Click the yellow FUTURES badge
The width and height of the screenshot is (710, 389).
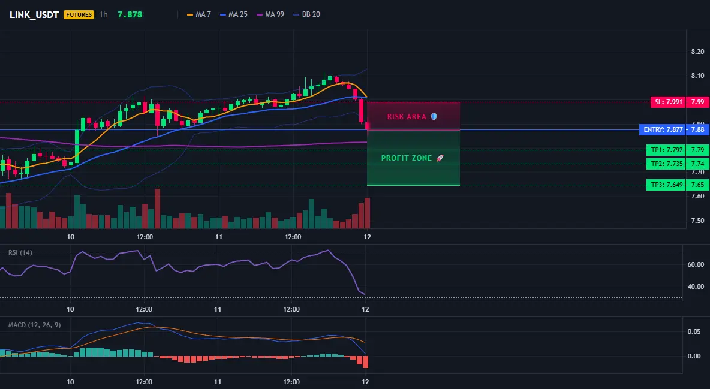(x=79, y=14)
